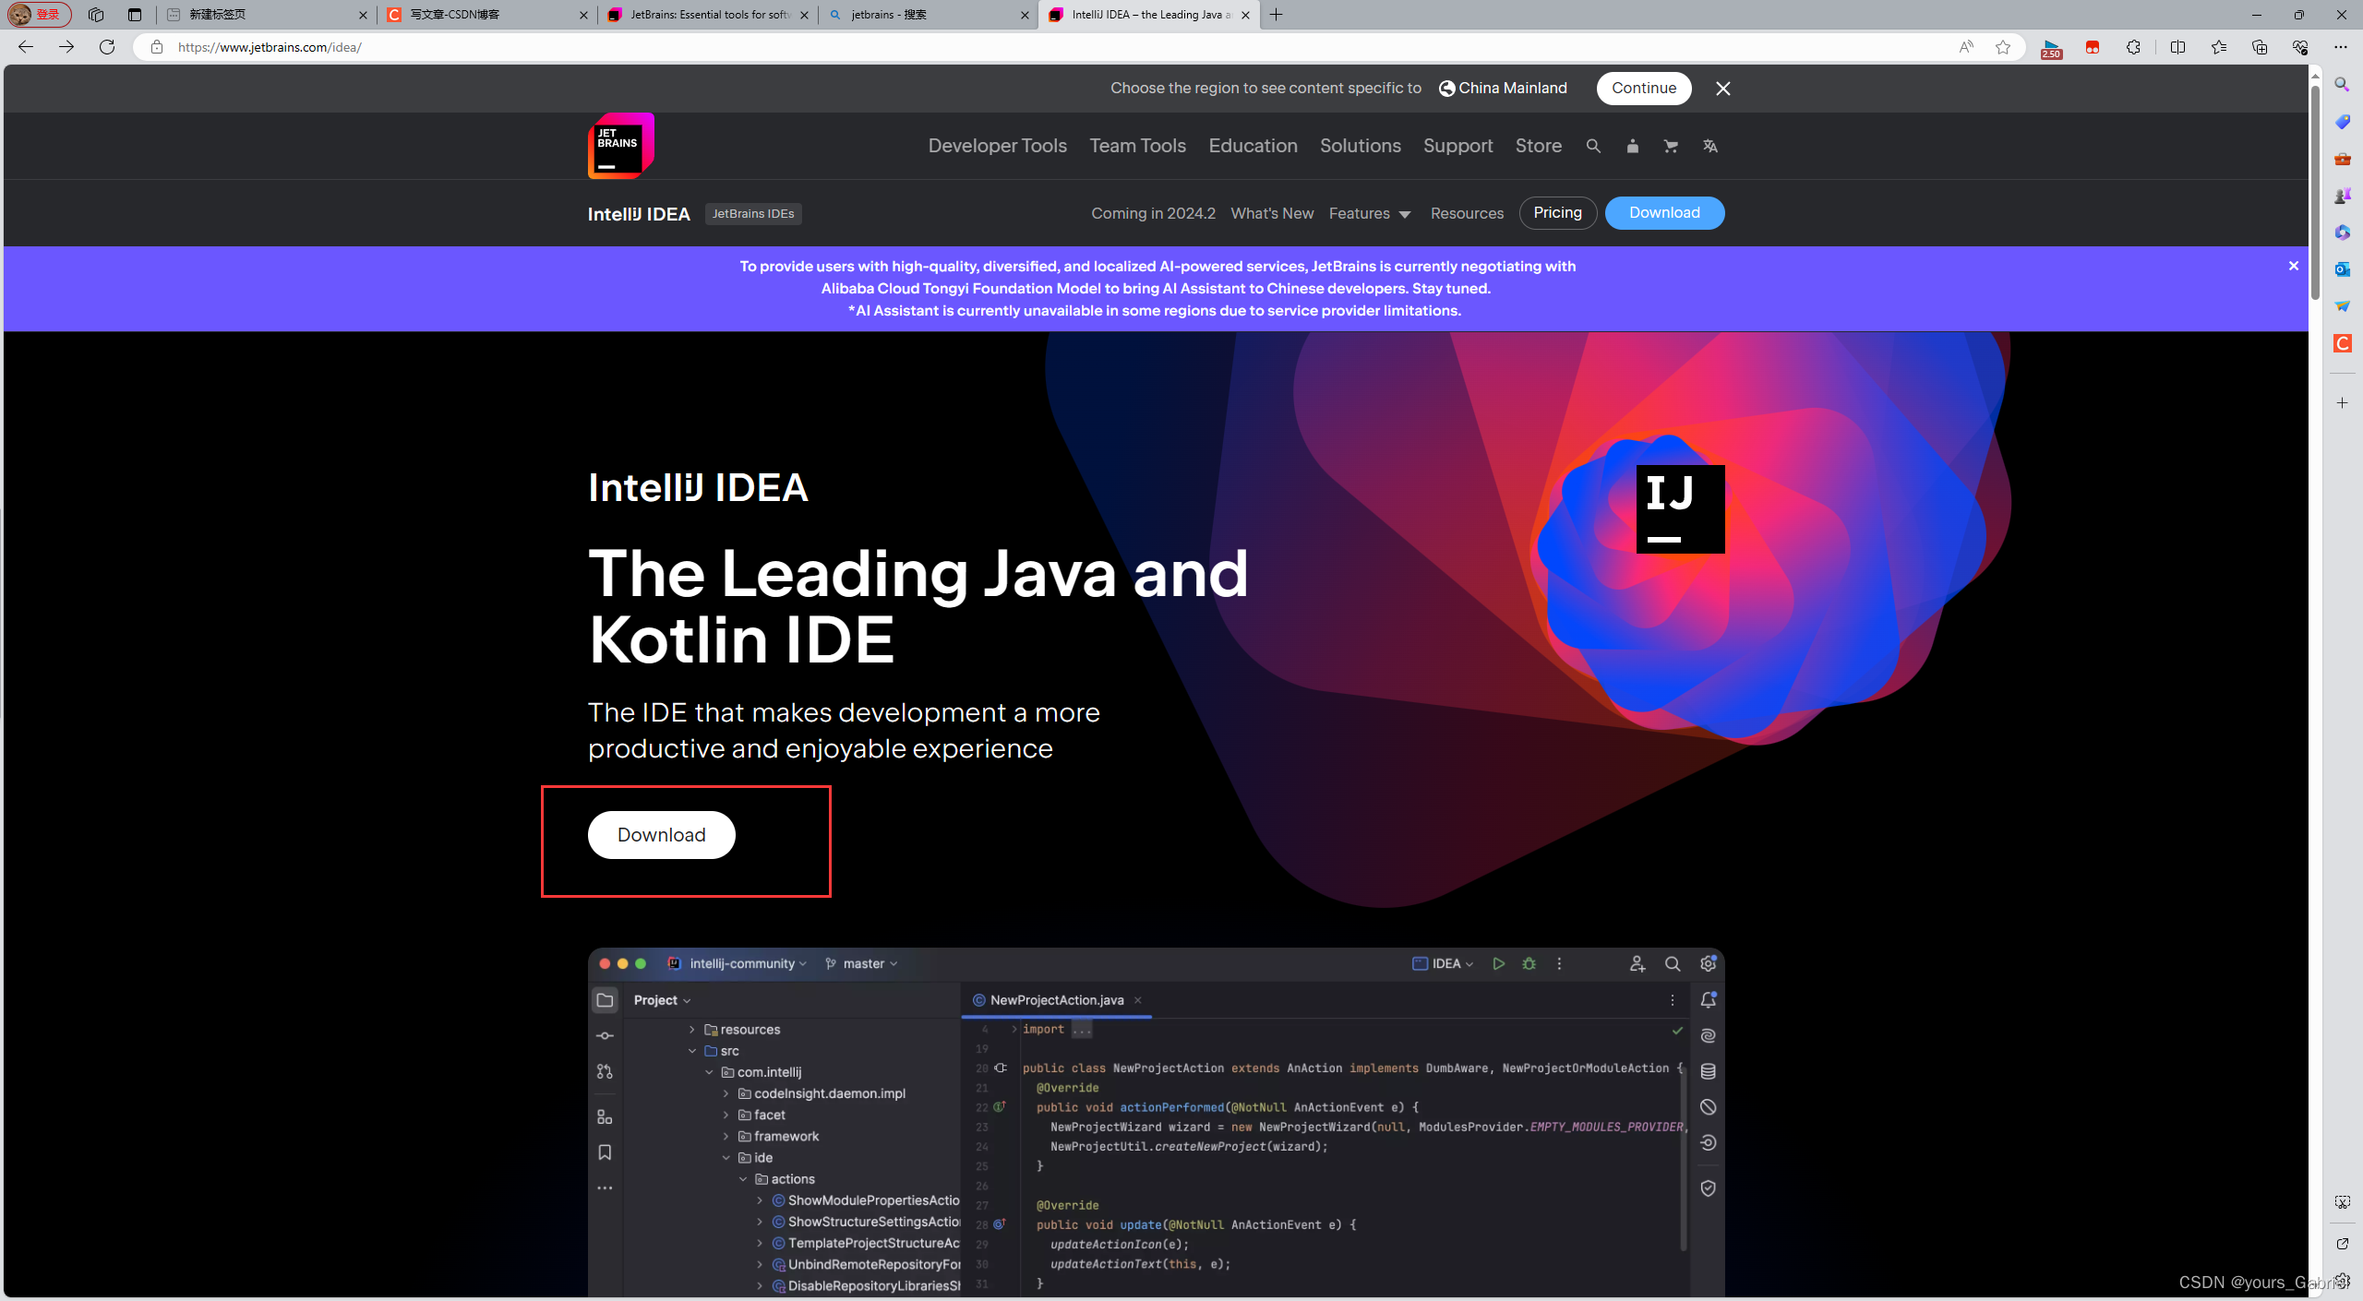The image size is (2363, 1301).
Task: Open split screen icon in toolbar
Action: pos(2177,47)
